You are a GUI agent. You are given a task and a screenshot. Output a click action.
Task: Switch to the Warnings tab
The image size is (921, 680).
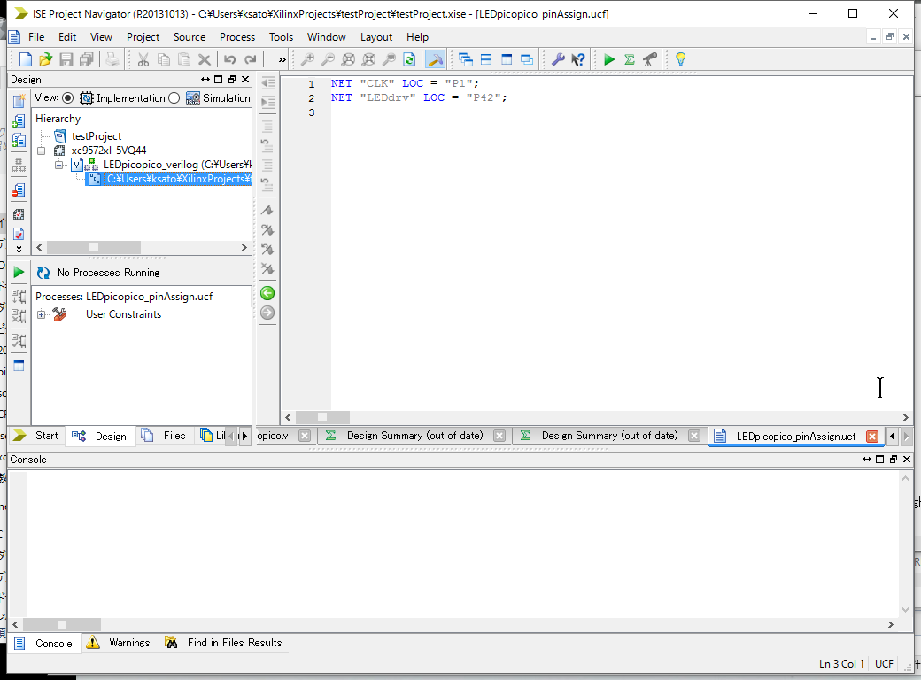pos(120,643)
